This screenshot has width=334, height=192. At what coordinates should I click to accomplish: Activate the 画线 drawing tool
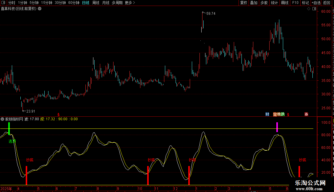pyautogui.click(x=285, y=3)
